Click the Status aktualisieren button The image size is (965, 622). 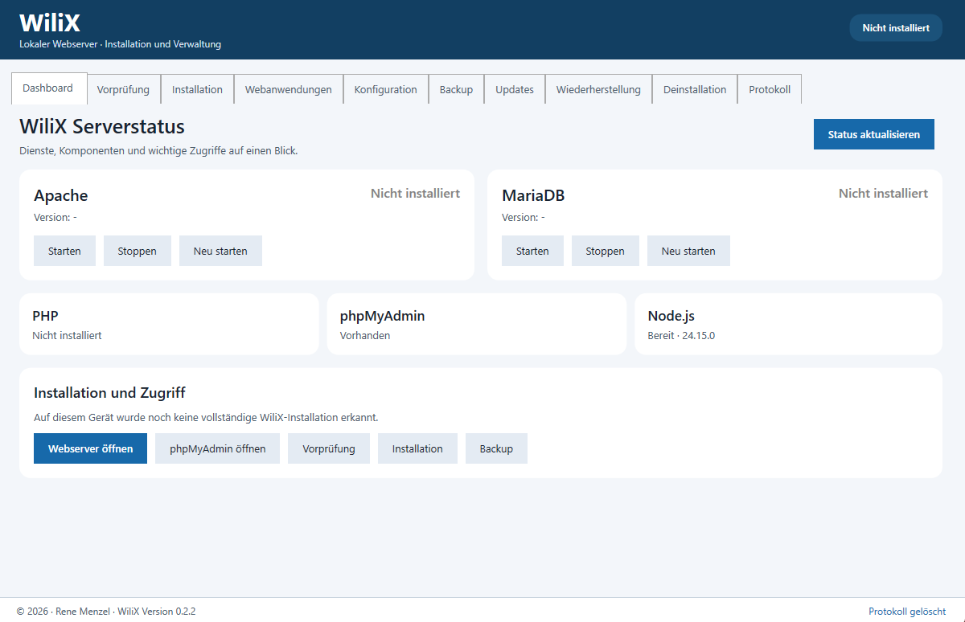click(x=874, y=134)
